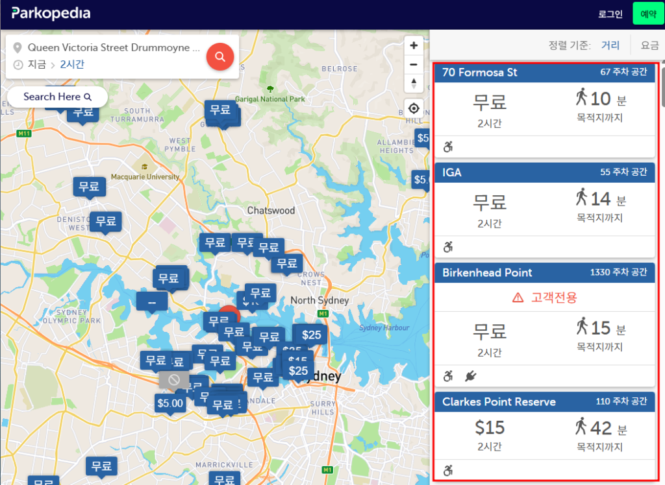
Task: Click the red search magnifier button
Action: point(220,56)
